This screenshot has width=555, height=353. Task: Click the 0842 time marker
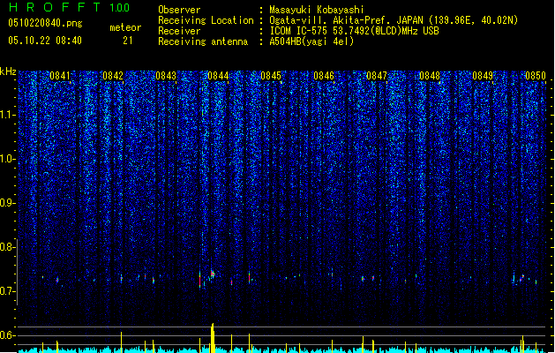click(x=113, y=76)
